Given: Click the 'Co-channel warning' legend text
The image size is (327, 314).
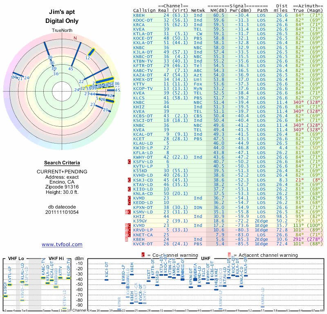Looking at the screenshot, I should click(x=175, y=255).
